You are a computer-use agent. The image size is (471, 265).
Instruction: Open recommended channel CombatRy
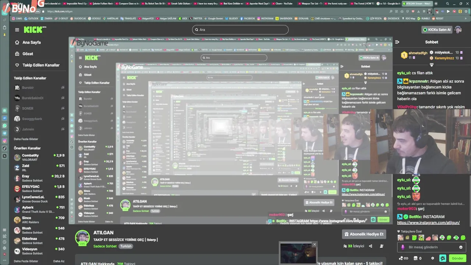pyautogui.click(x=39, y=158)
